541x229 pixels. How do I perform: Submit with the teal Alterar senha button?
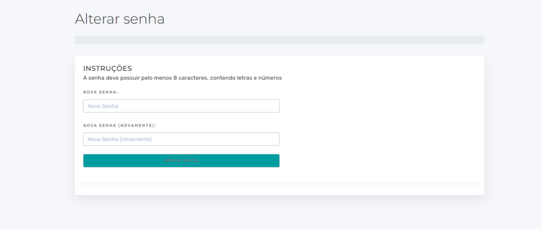(x=181, y=161)
